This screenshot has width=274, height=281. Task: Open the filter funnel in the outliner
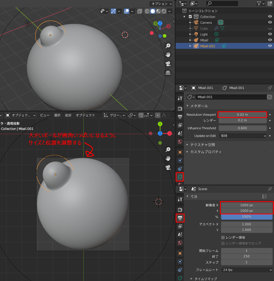[x=258, y=4]
